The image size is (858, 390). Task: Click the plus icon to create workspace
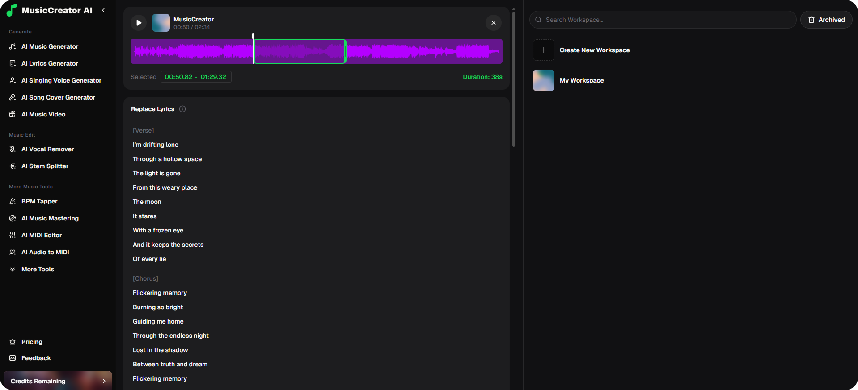[x=543, y=50]
